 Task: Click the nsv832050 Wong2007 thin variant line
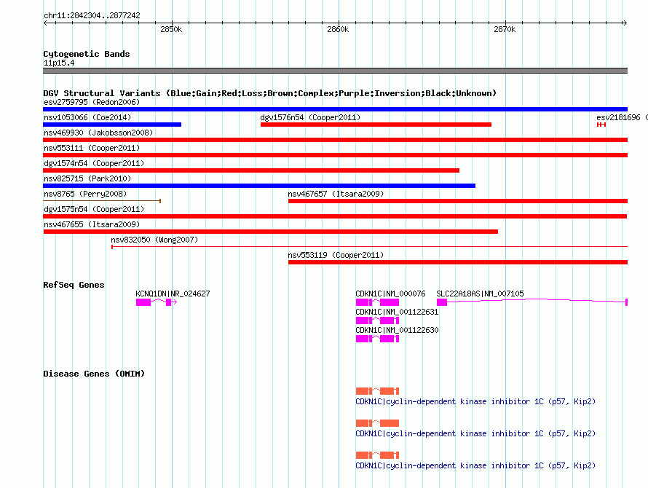pyautogui.click(x=369, y=247)
